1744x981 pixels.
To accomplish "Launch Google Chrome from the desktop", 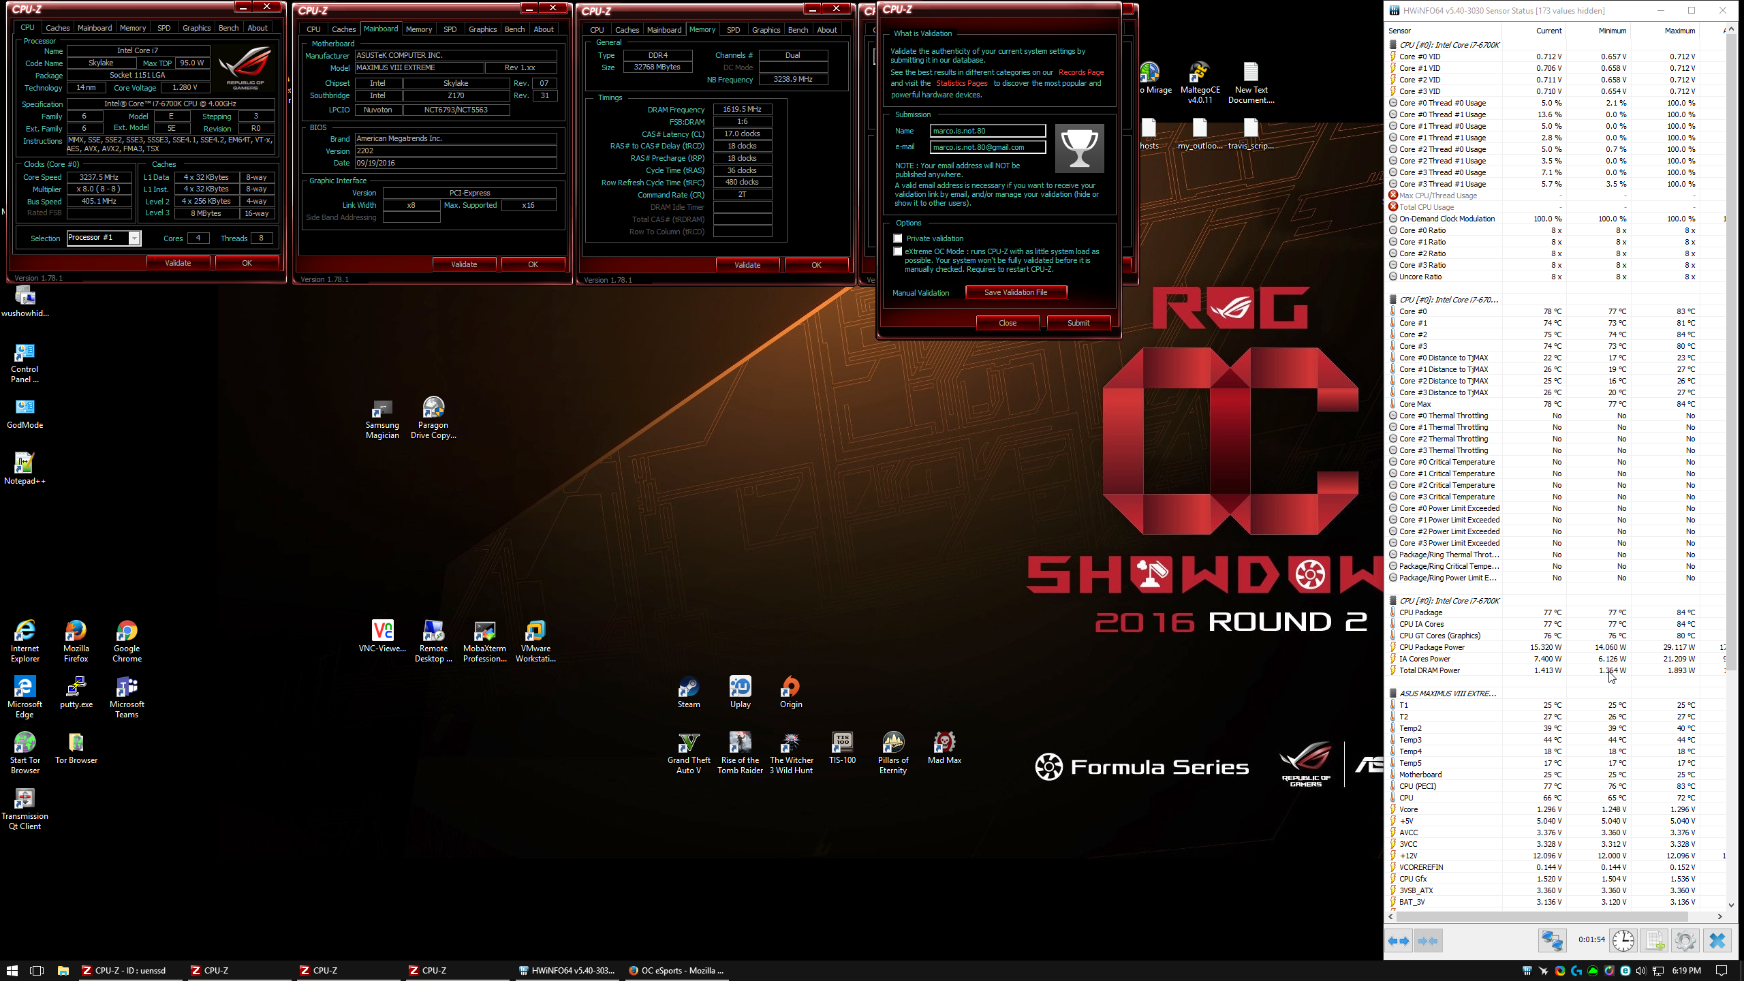I will point(127,641).
